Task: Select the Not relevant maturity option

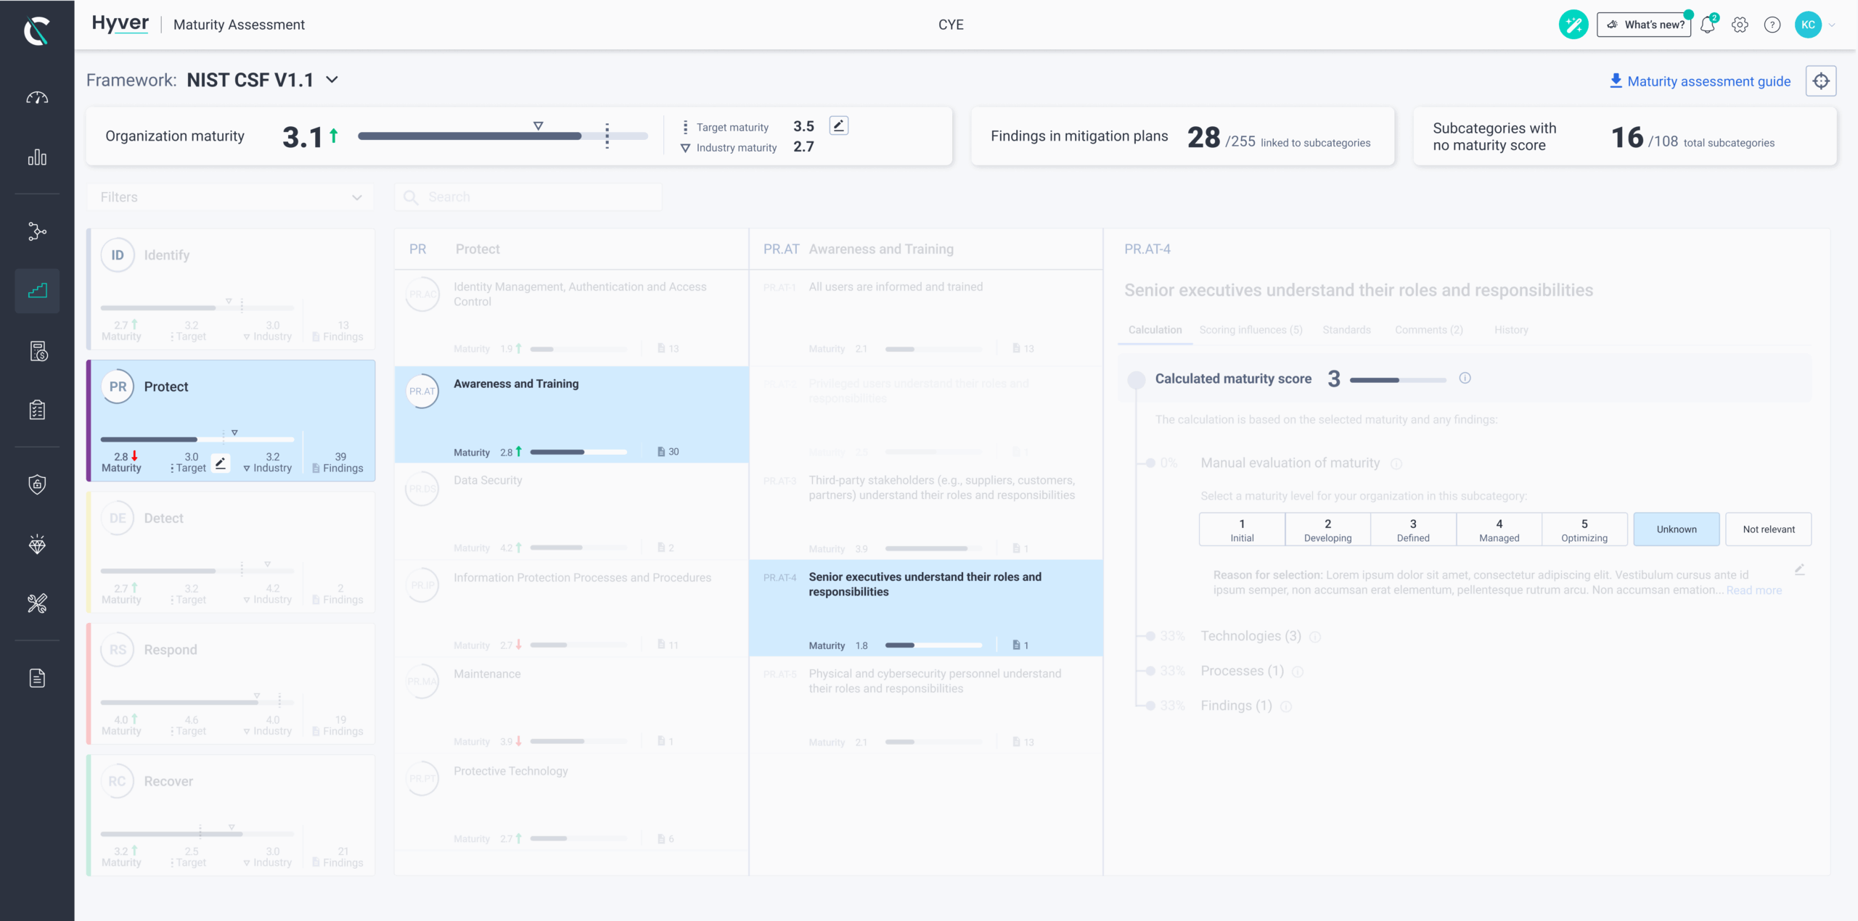Action: tap(1769, 529)
